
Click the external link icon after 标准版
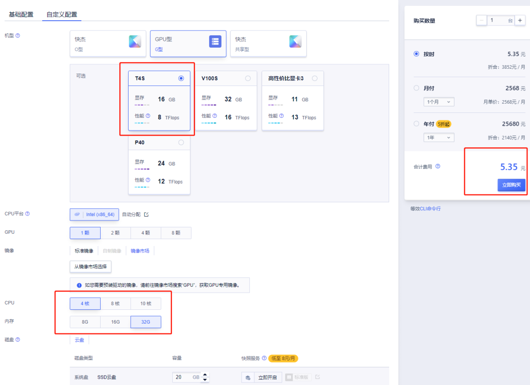click(318, 377)
